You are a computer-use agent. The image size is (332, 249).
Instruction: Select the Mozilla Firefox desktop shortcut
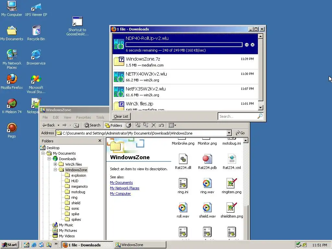point(12,81)
